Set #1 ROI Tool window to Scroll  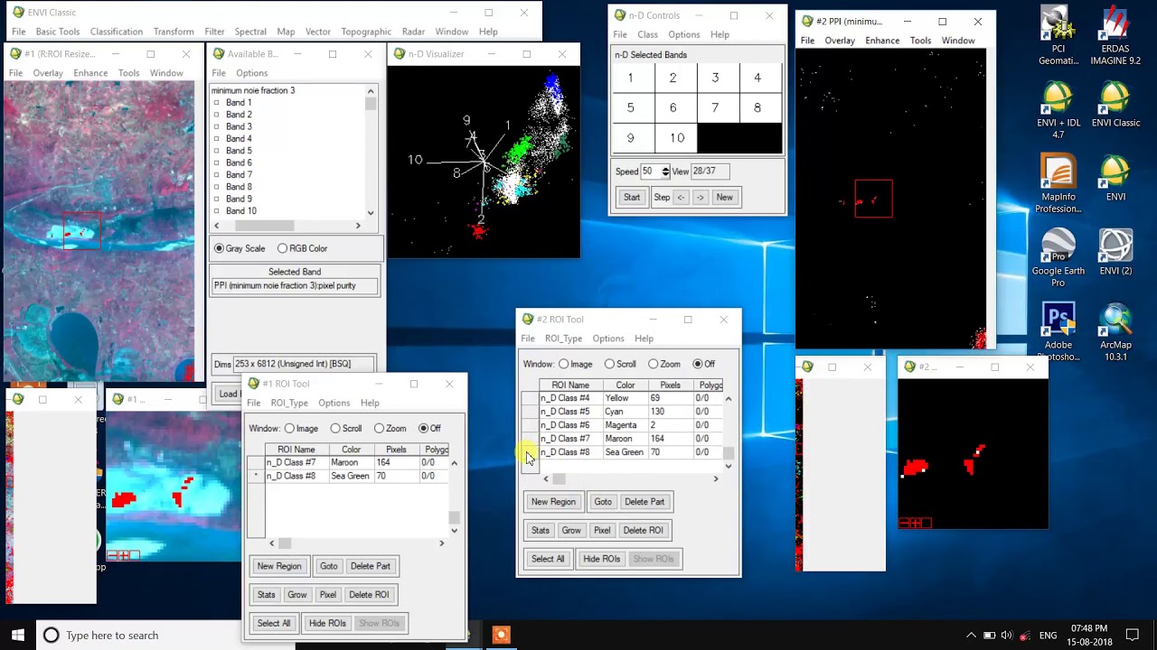coord(335,428)
